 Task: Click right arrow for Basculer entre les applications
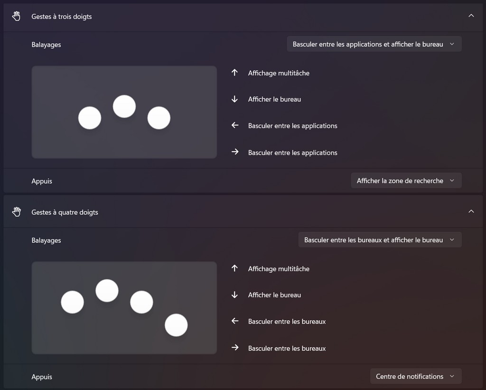234,152
